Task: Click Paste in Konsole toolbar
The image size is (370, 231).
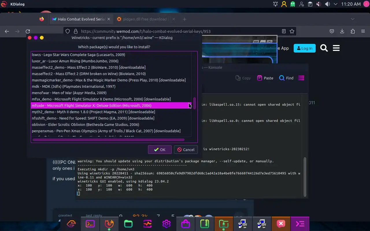Action: pos(265,78)
